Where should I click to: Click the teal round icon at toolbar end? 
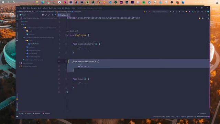click(208, 12)
